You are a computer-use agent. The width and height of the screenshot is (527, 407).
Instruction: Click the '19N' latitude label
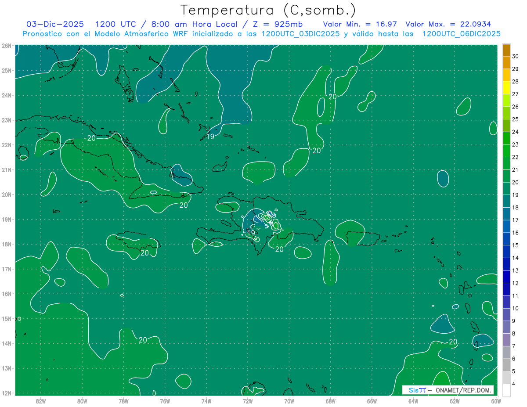pyautogui.click(x=6, y=220)
